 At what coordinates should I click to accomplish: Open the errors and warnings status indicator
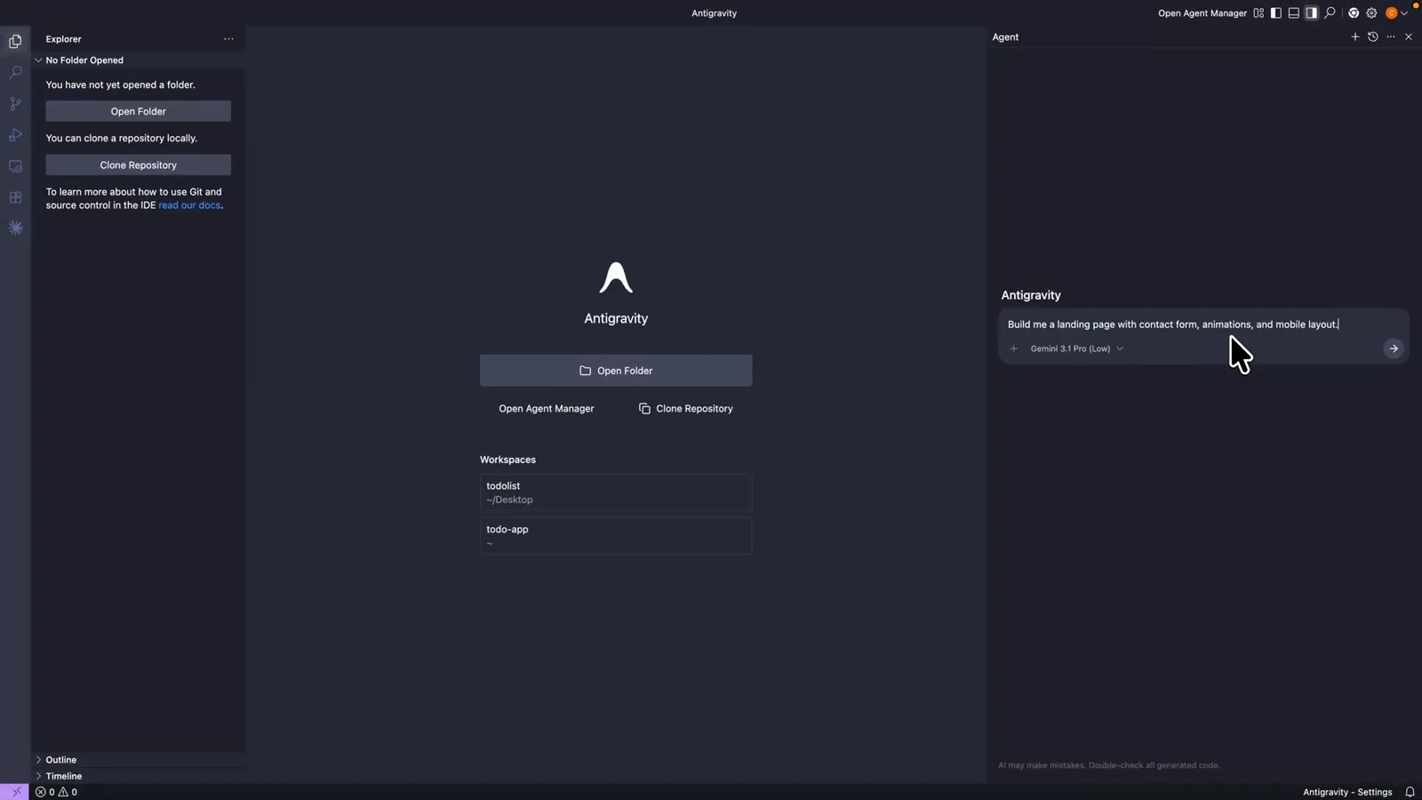[56, 792]
